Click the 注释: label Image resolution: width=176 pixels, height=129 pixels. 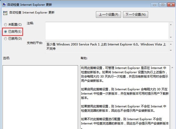coord(30,23)
